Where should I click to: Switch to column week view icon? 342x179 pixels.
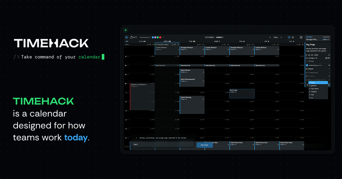[x=289, y=37]
